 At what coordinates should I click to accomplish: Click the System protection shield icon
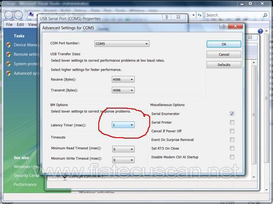(9, 64)
